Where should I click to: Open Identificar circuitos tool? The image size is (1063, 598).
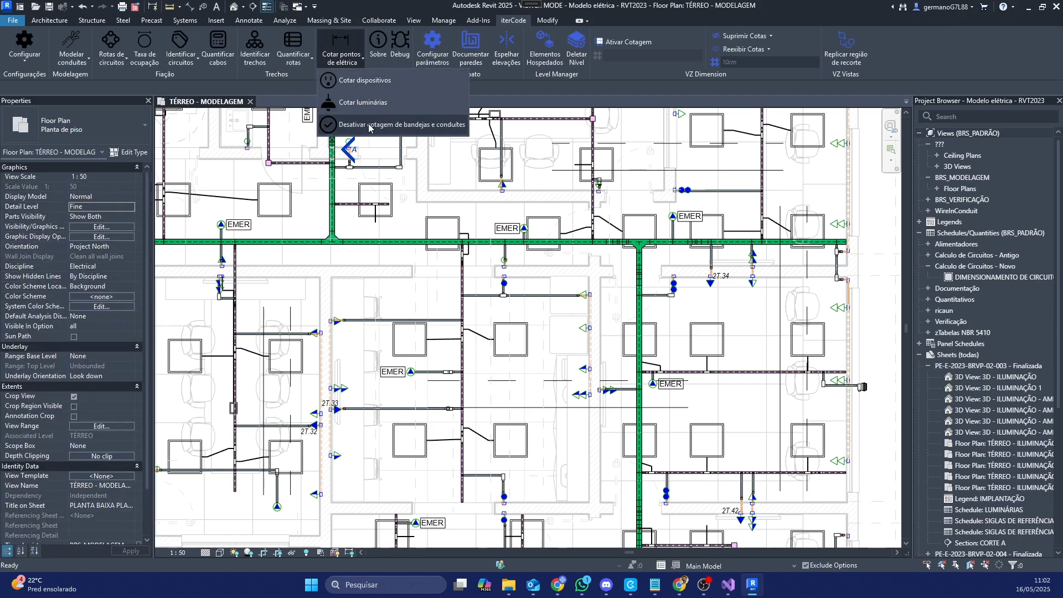click(x=180, y=40)
